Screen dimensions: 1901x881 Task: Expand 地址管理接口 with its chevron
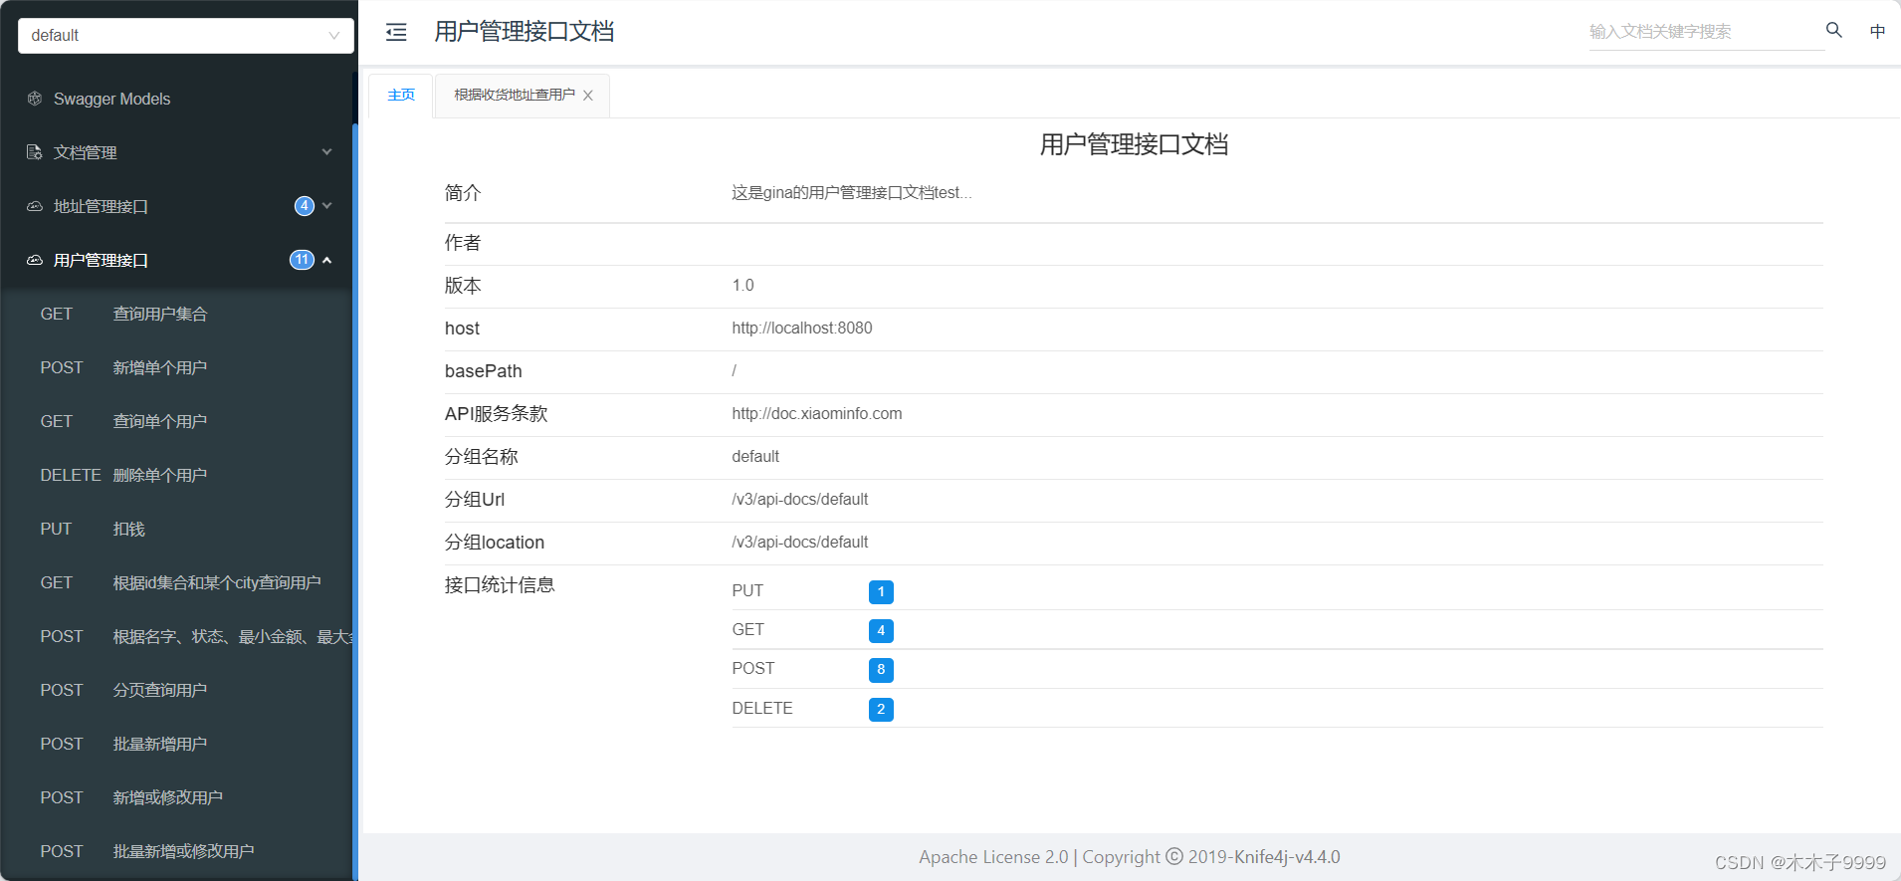[326, 206]
